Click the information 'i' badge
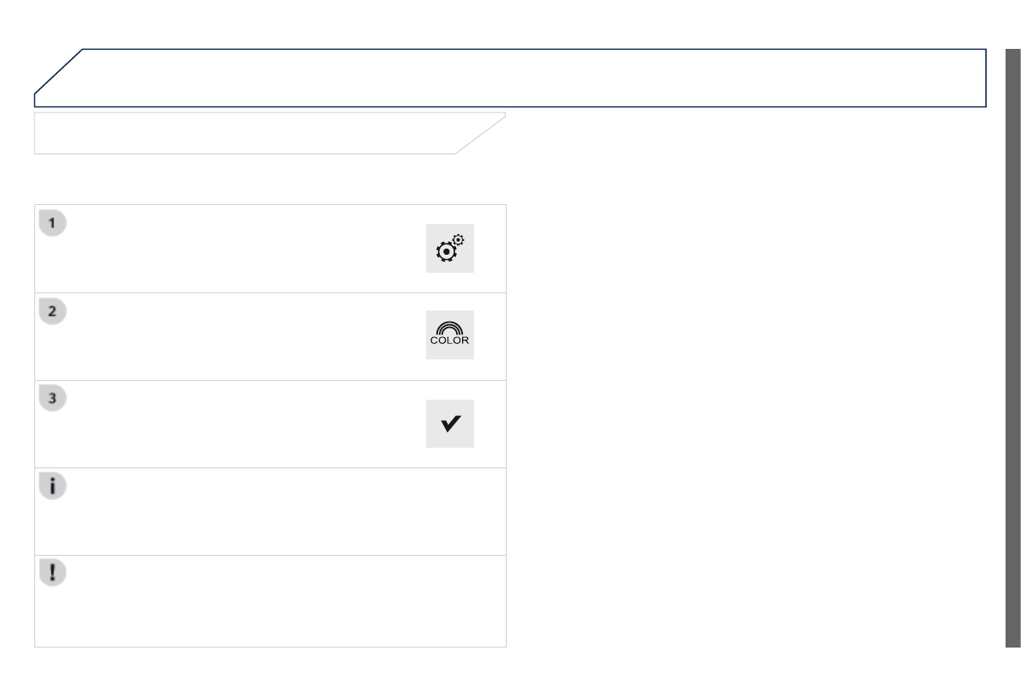The height and width of the screenshot is (681, 1021). 53,486
